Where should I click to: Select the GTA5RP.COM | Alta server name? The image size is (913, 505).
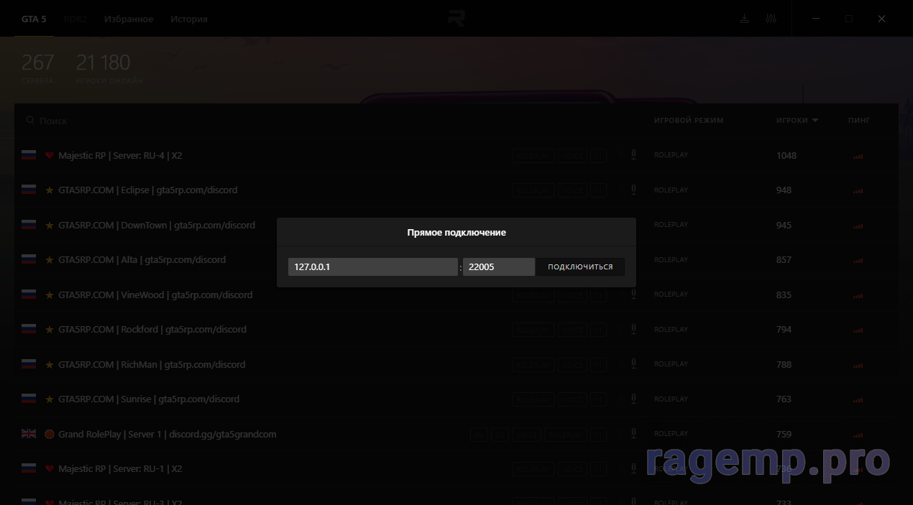(142, 260)
